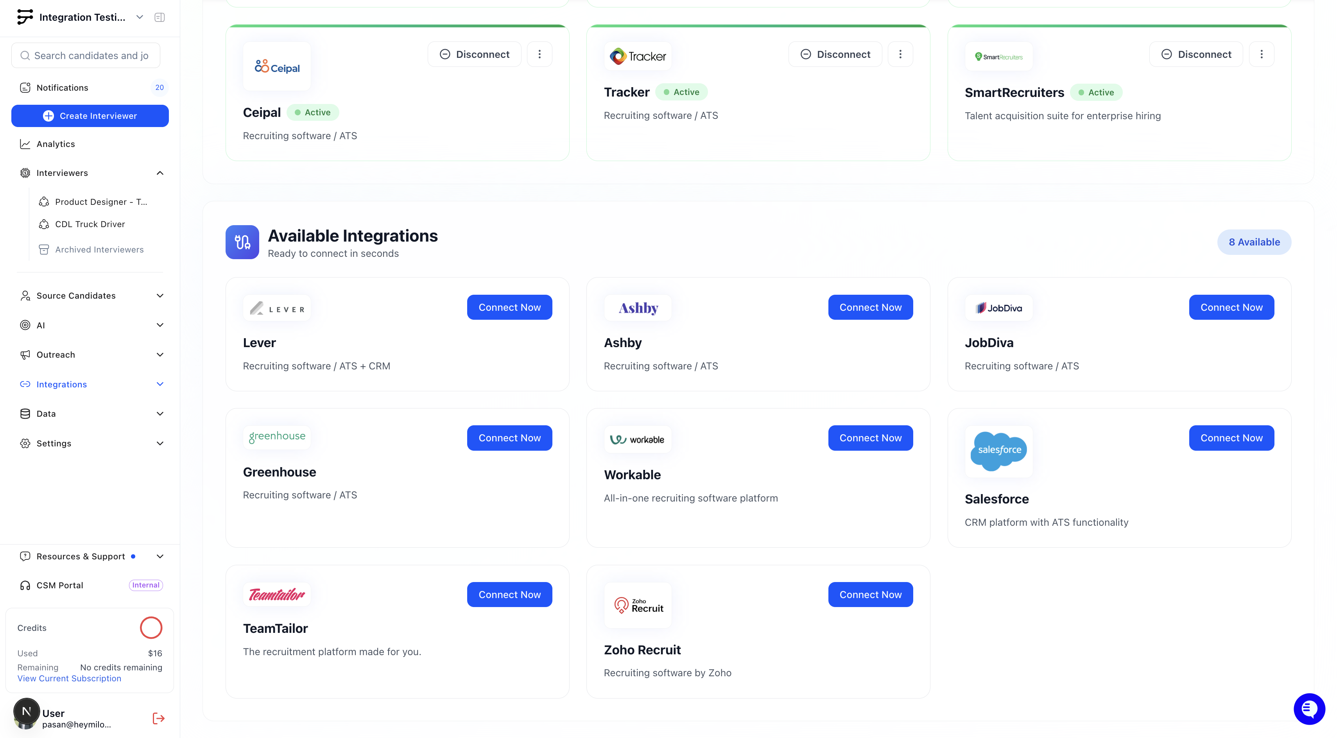Image resolution: width=1337 pixels, height=738 pixels.
Task: Click the logout icon next to user
Action: (x=158, y=718)
